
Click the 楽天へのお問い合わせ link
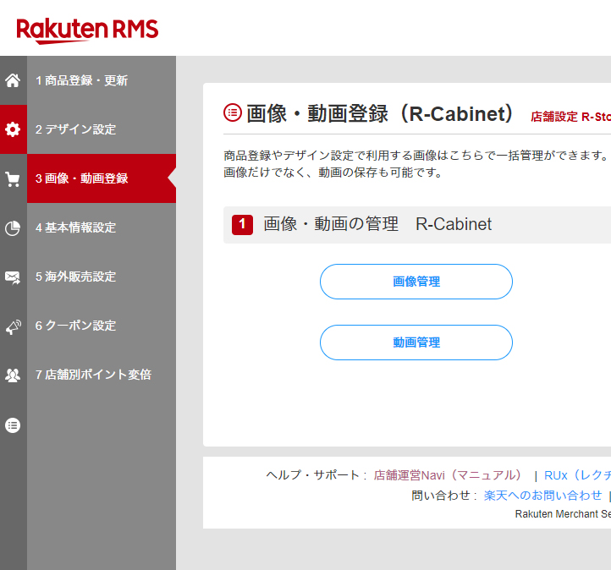click(542, 496)
